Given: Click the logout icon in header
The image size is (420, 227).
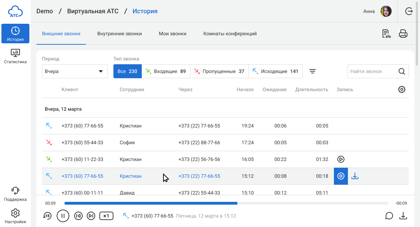Looking at the screenshot, I should click(x=409, y=11).
